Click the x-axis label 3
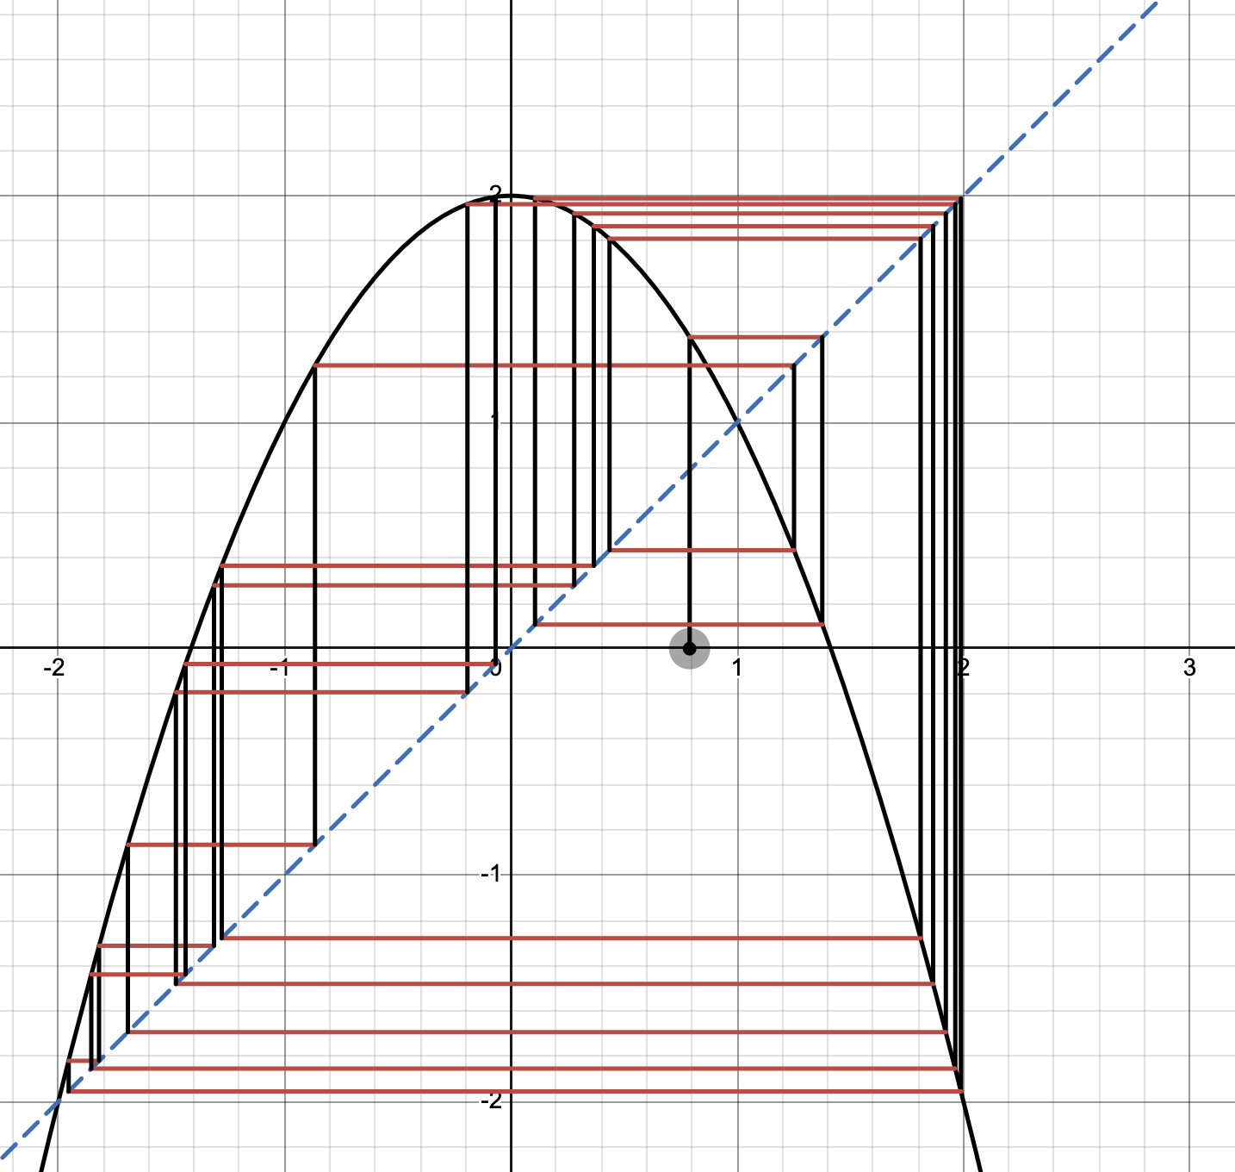The image size is (1235, 1172). click(1189, 667)
